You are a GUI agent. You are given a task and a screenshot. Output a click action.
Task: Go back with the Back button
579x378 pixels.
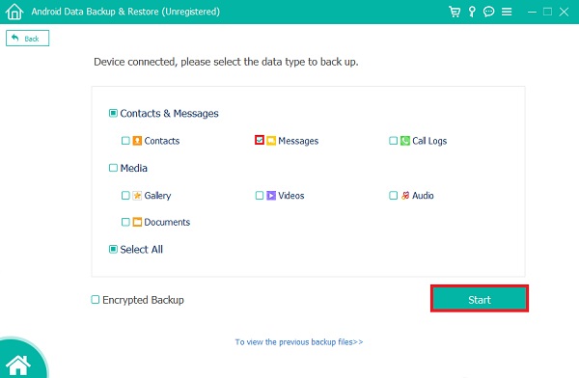27,38
